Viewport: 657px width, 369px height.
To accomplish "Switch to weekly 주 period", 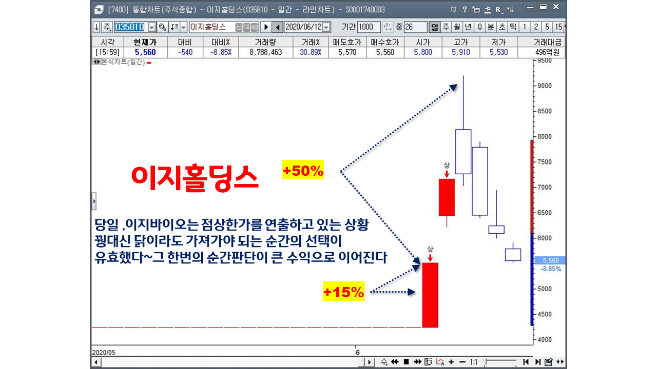I will click(446, 27).
